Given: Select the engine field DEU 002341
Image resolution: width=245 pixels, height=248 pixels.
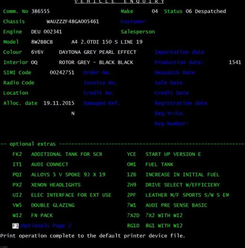Looking at the screenshot, I should point(46,32).
